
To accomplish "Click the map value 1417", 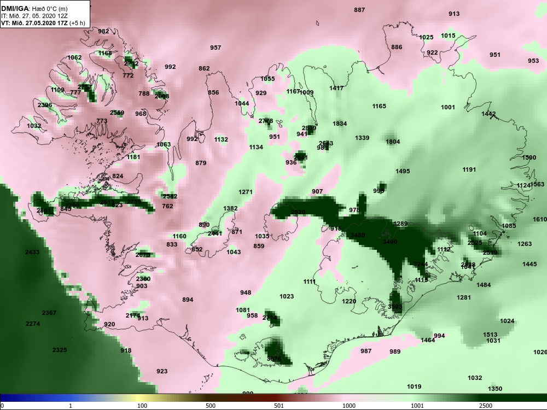I will coord(336,88).
